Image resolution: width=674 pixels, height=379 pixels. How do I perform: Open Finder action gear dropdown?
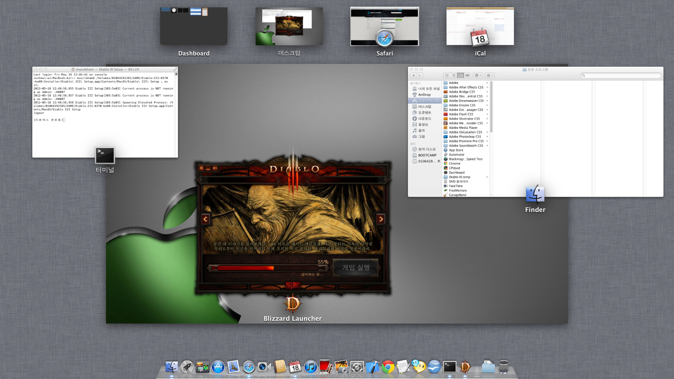pyautogui.click(x=478, y=75)
